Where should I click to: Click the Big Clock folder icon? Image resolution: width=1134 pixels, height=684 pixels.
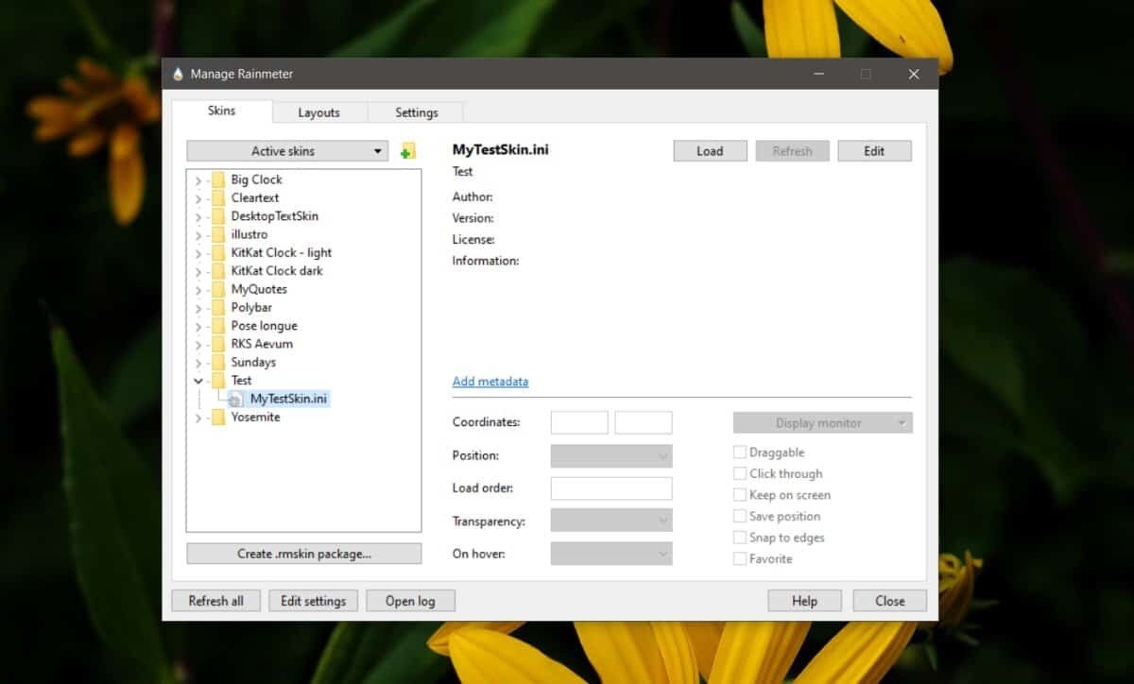(x=218, y=180)
